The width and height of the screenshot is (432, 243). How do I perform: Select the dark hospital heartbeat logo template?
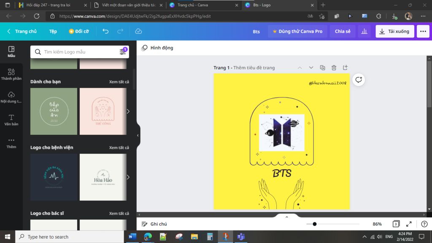coord(54,177)
